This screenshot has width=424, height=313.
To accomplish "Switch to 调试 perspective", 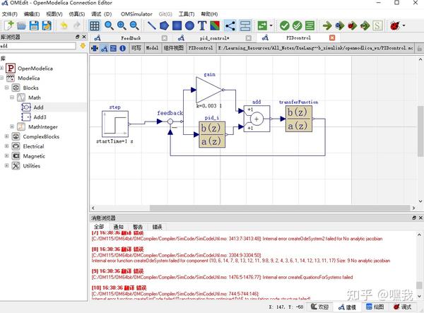I will tap(402, 307).
